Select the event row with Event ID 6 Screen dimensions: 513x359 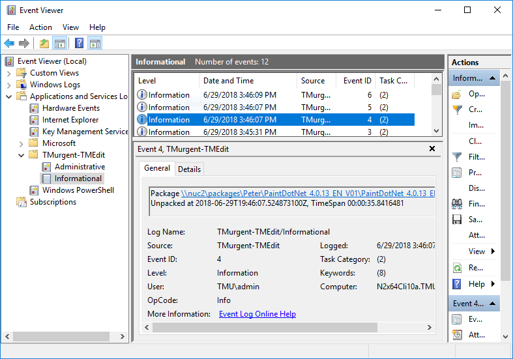click(x=275, y=95)
